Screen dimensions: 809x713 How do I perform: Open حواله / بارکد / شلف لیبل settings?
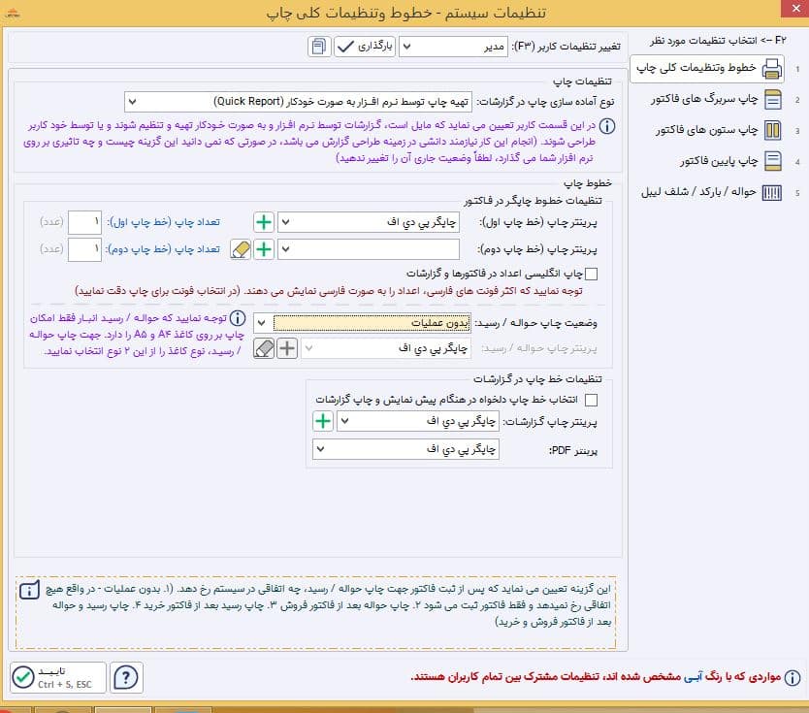click(711, 192)
